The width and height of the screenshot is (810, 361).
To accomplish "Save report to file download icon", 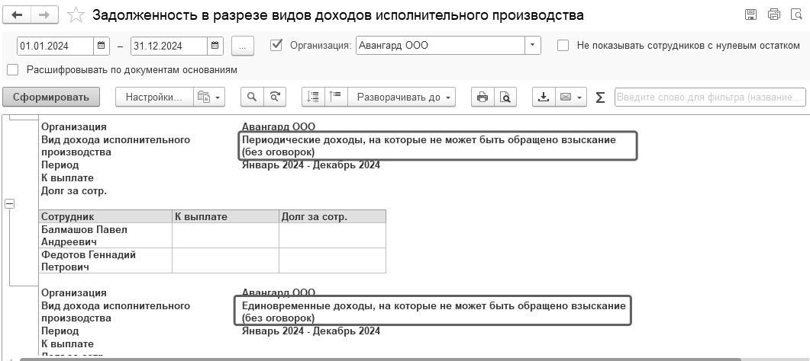I will [544, 97].
